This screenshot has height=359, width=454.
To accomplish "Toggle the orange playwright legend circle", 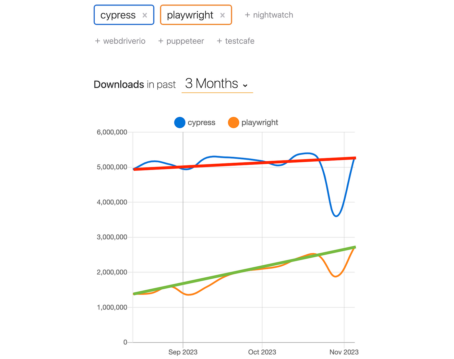I will point(233,122).
